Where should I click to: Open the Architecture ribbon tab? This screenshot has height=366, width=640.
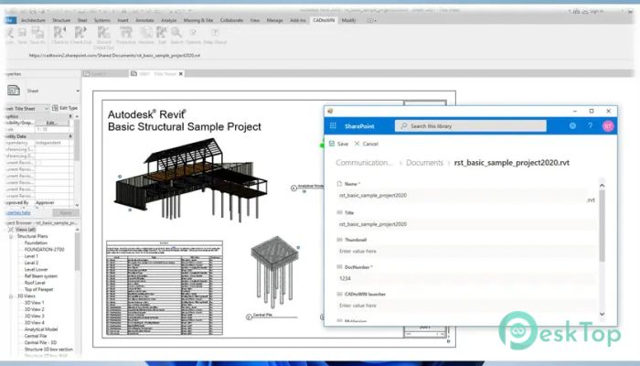[x=33, y=20]
